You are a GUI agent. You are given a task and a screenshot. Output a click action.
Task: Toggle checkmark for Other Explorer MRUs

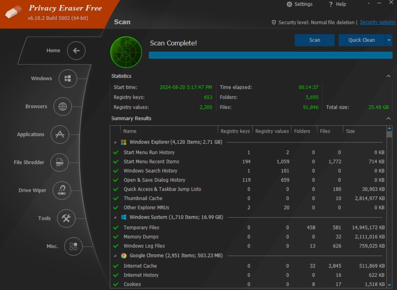[x=116, y=208]
